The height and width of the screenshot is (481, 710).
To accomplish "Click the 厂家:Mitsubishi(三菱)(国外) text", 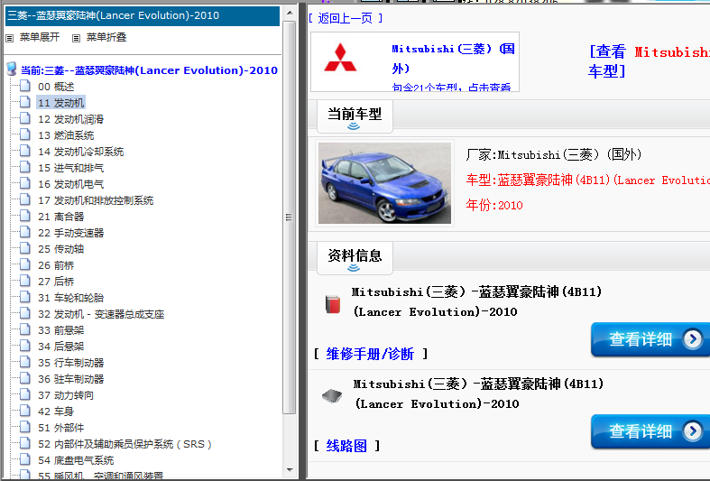I will pyautogui.click(x=554, y=155).
